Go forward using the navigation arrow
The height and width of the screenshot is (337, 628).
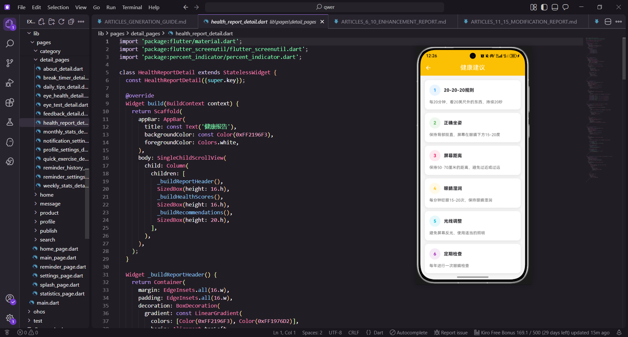[x=196, y=7]
